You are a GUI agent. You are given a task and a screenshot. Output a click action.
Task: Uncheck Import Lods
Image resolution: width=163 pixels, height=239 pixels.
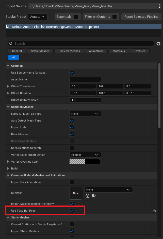click(72, 127)
